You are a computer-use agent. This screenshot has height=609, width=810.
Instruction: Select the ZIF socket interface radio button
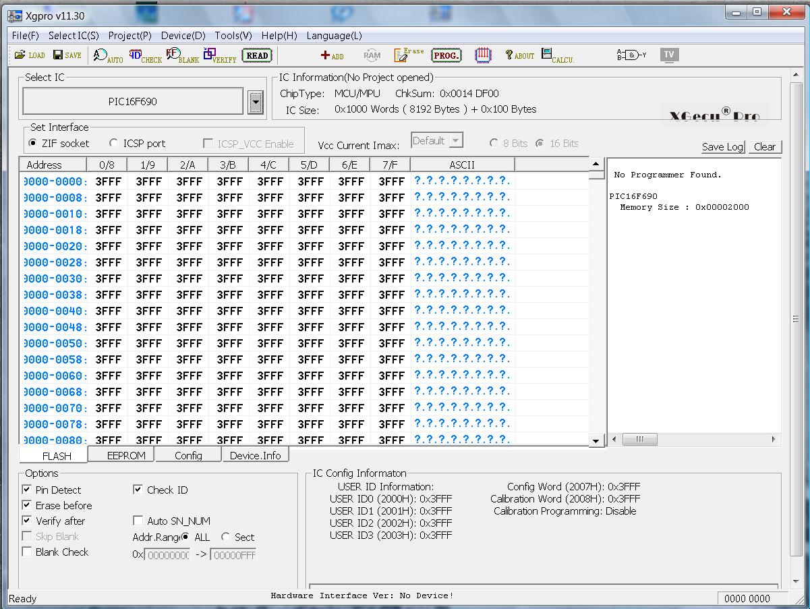pyautogui.click(x=33, y=143)
